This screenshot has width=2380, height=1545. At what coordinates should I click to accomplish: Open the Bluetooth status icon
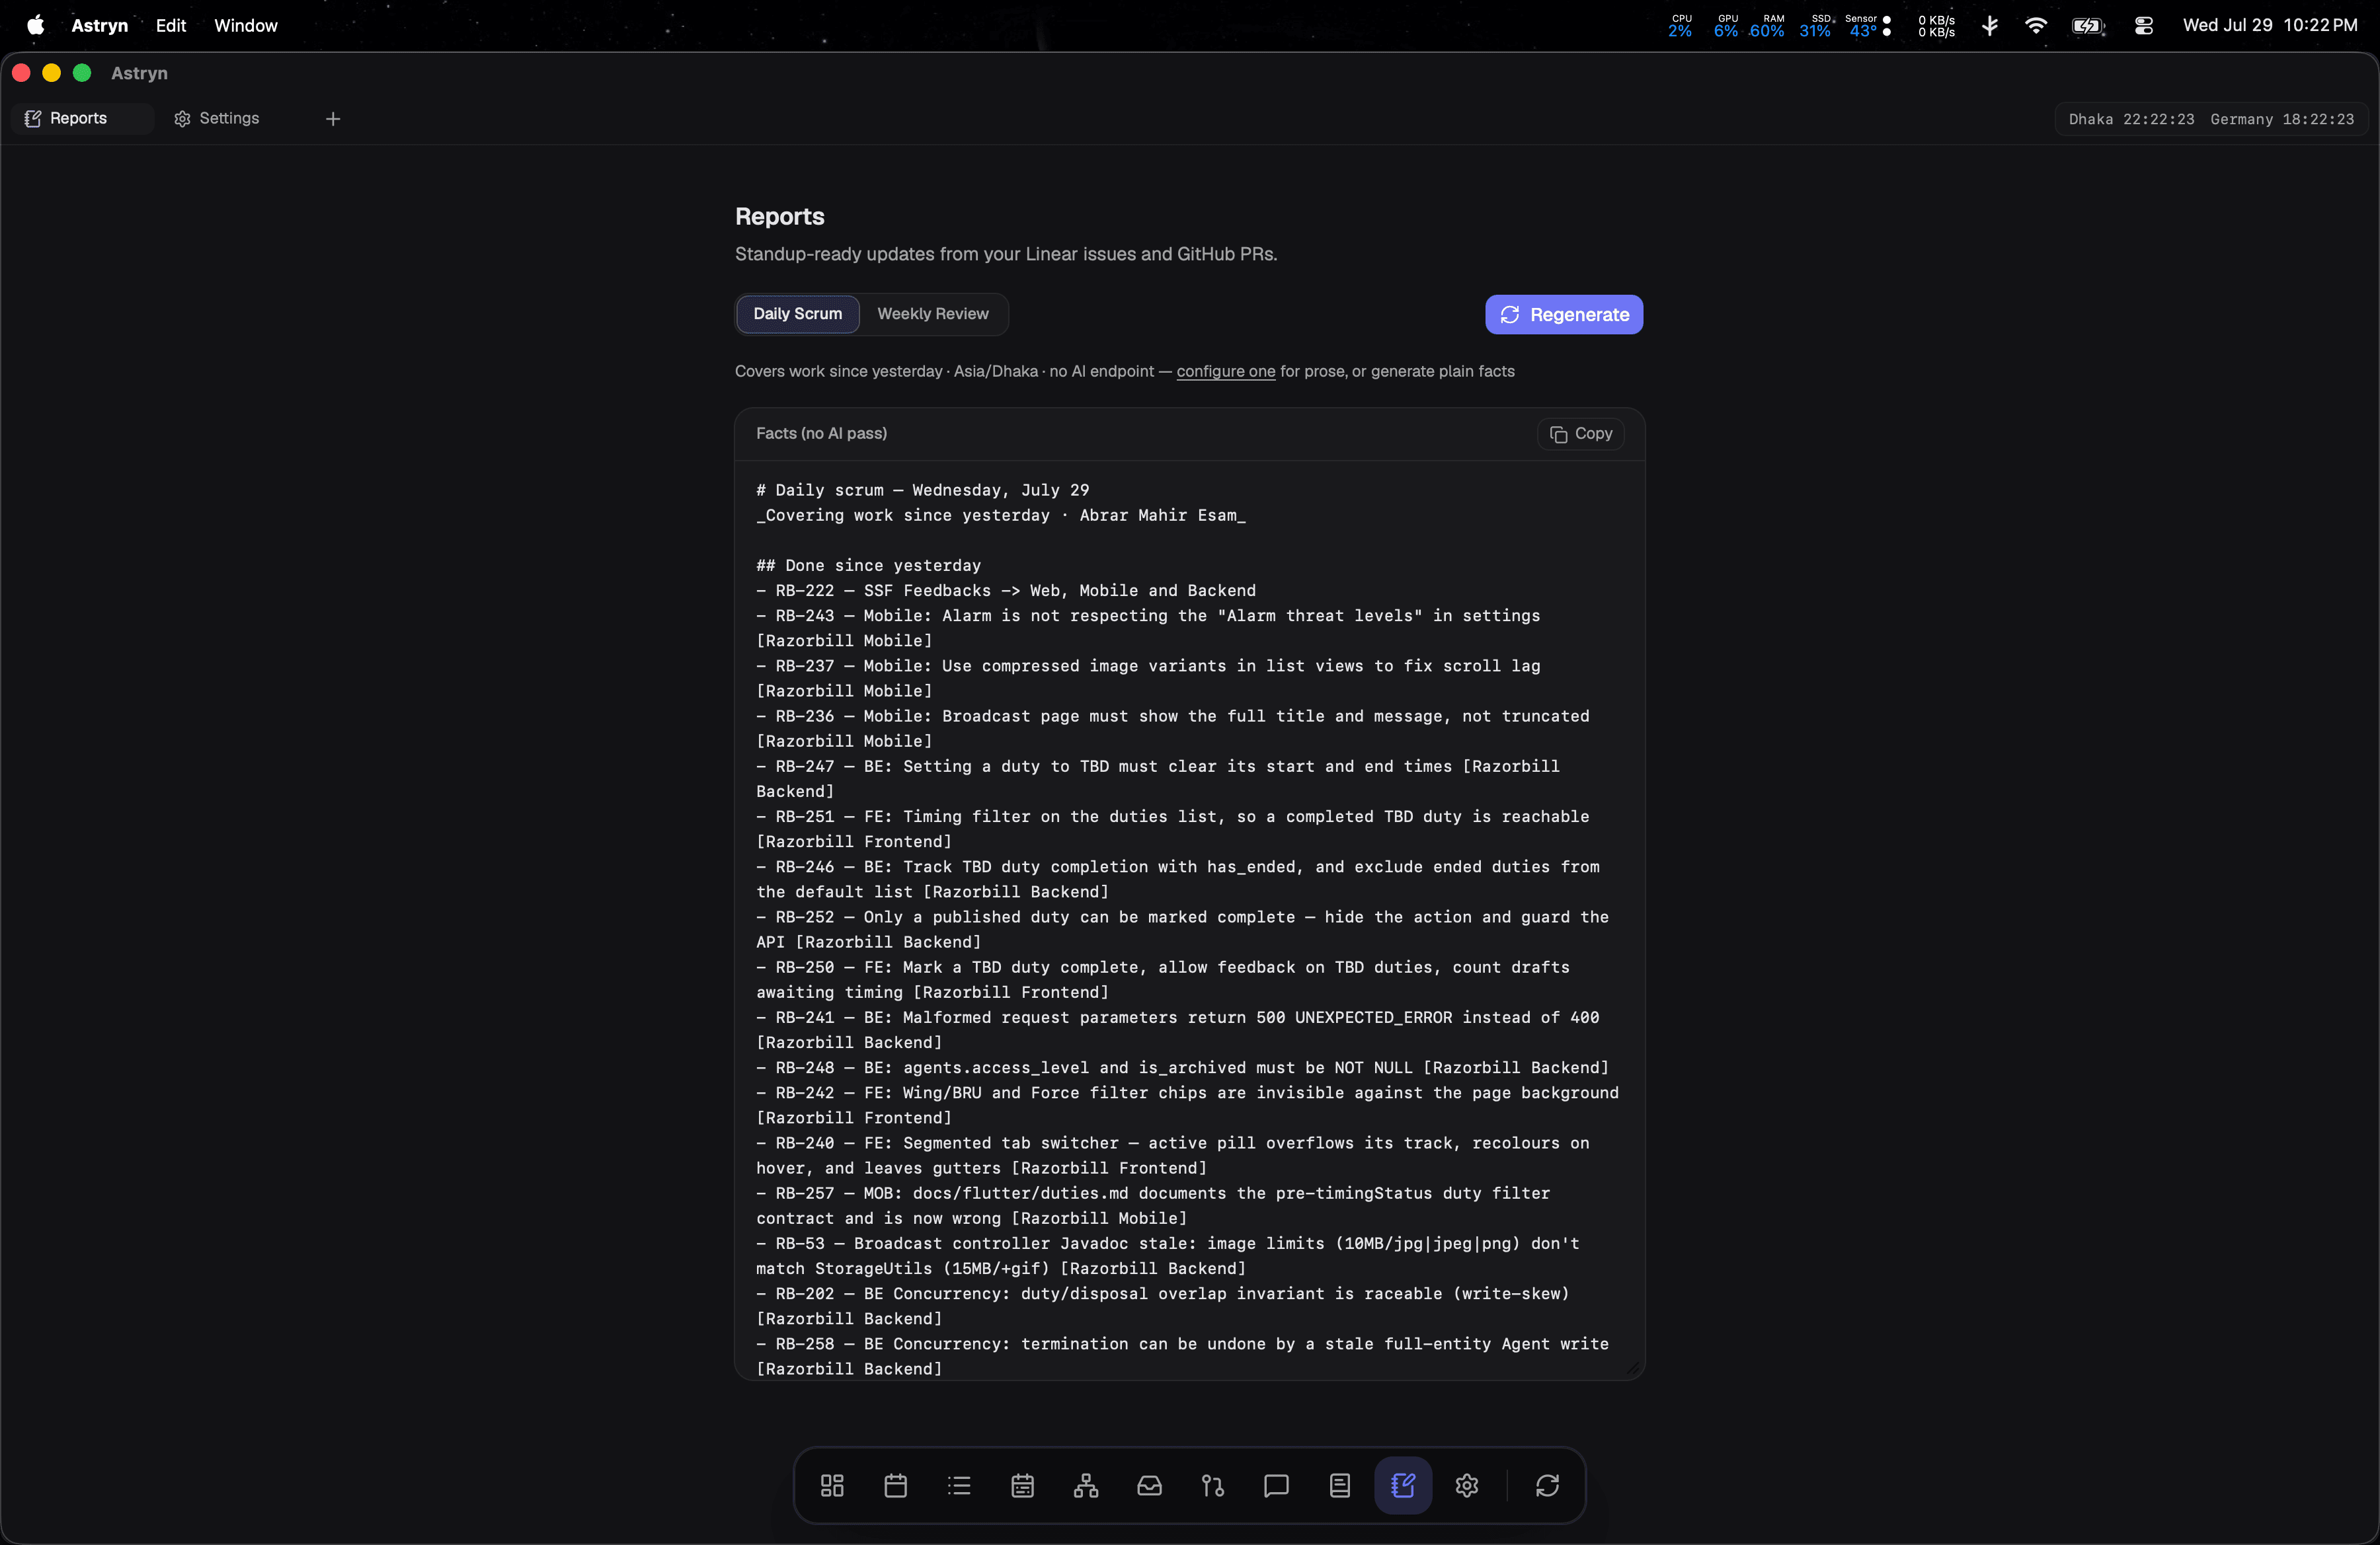click(x=1990, y=25)
